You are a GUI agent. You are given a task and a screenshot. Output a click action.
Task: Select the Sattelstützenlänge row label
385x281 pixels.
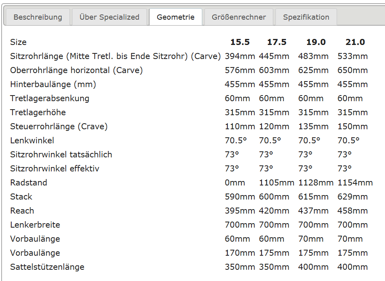tap(47, 267)
